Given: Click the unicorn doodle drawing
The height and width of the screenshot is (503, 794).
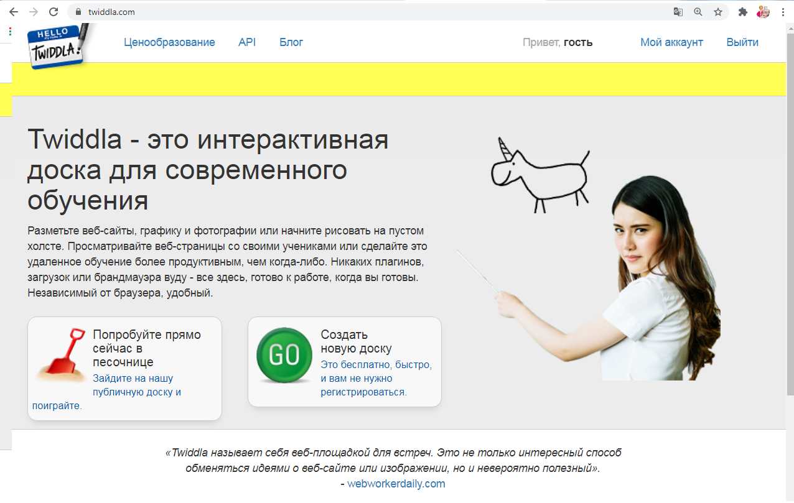Looking at the screenshot, I should (x=540, y=175).
